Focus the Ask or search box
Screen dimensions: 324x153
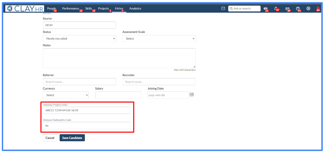point(244,9)
